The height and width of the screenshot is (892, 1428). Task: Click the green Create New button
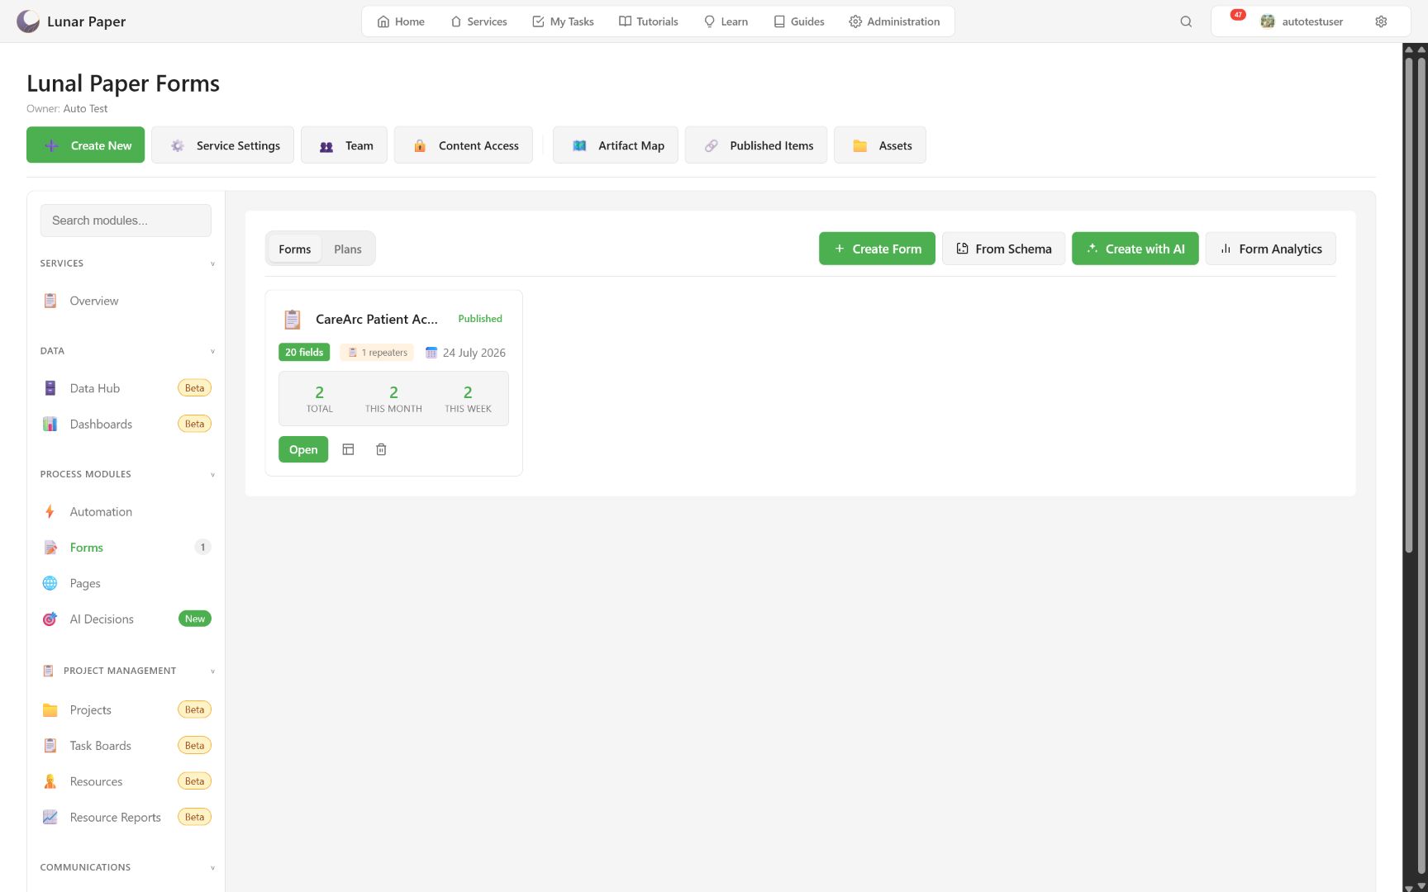[x=86, y=145]
